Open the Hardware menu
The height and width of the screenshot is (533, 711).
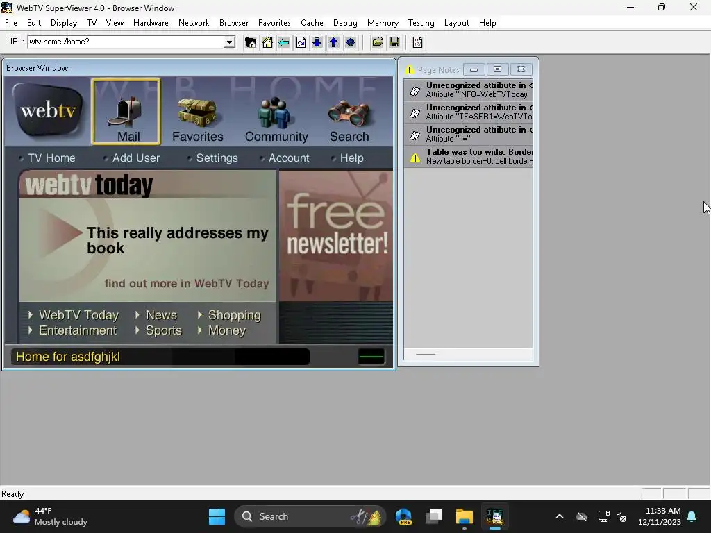pos(151,23)
